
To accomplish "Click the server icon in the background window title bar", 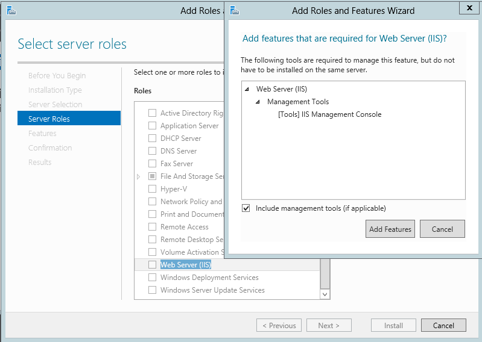I will point(11,10).
